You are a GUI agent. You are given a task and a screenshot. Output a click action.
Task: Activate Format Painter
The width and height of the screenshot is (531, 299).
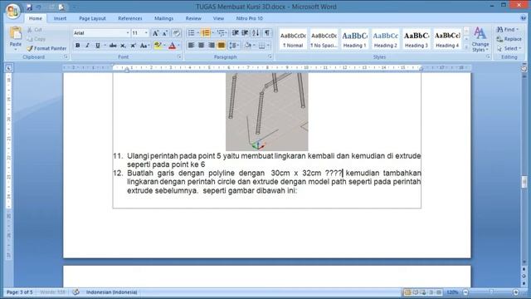tap(46, 48)
